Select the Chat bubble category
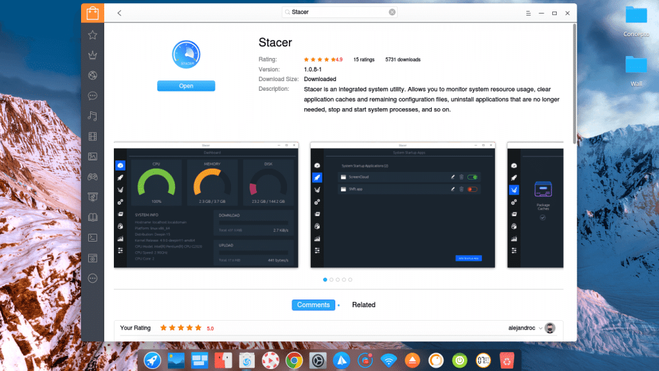Image resolution: width=659 pixels, height=371 pixels. 93,96
